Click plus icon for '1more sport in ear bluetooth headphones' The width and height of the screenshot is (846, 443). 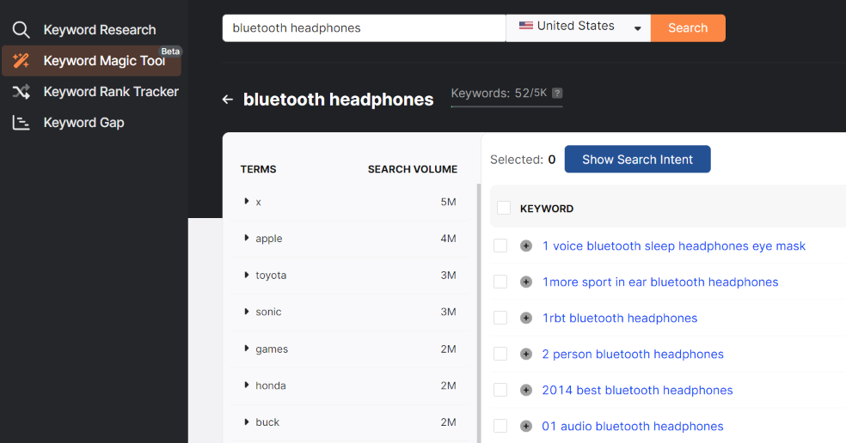(x=526, y=282)
